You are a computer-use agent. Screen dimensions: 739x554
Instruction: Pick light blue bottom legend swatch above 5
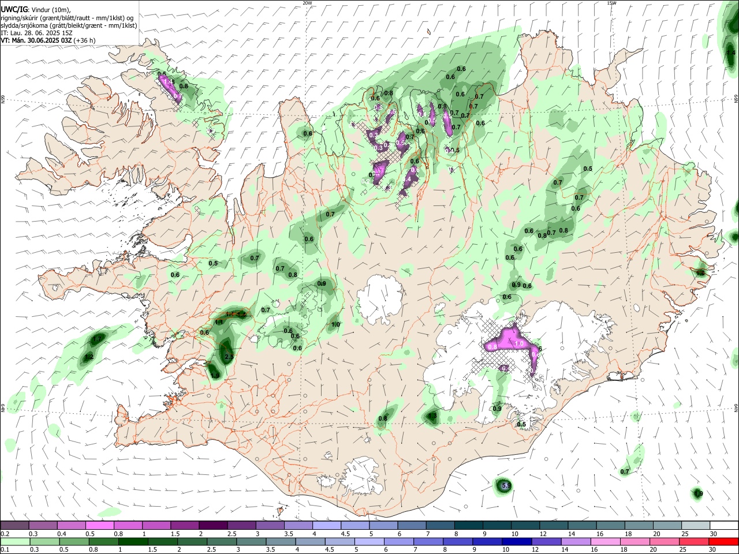(371, 541)
